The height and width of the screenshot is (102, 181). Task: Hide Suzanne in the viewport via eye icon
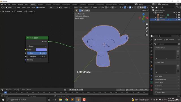[176, 20]
